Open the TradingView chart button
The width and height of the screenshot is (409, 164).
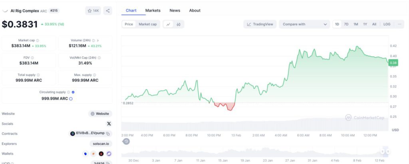tap(260, 24)
